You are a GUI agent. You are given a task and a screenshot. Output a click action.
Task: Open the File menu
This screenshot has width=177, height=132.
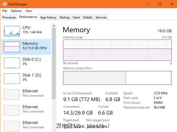[x=4, y=11]
